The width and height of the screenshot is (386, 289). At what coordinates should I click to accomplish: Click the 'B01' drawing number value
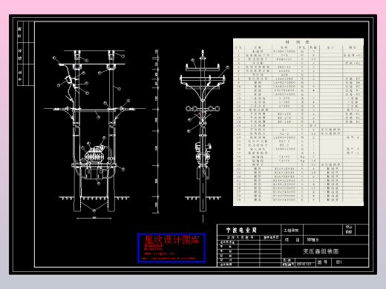[339, 262]
